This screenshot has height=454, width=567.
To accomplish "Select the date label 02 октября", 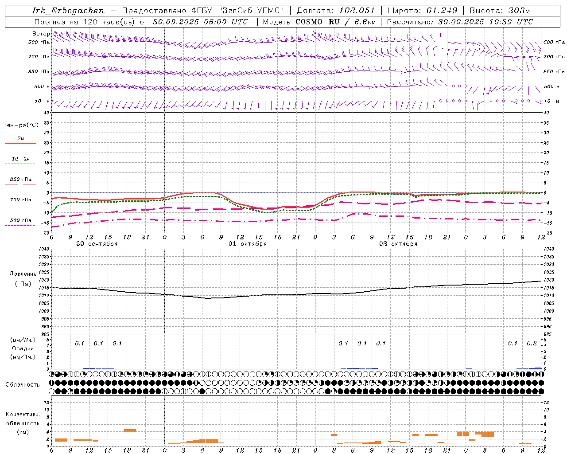I will [x=398, y=244].
